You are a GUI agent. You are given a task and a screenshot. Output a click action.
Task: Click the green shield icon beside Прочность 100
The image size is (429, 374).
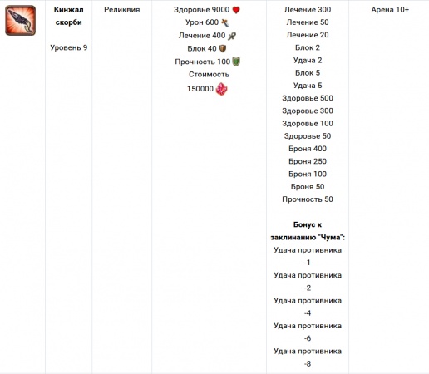point(236,62)
